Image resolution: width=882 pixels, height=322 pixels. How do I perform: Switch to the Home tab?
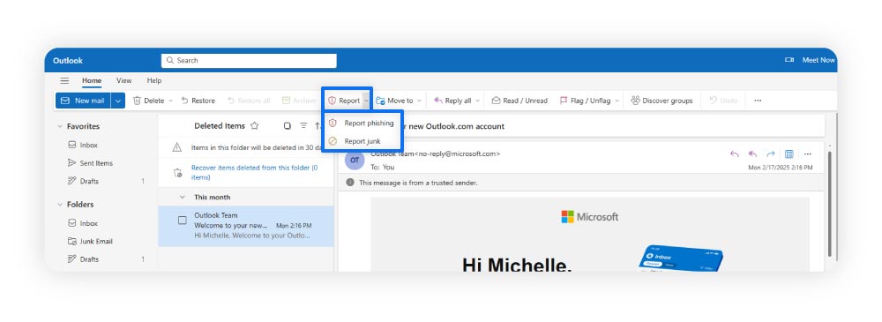92,80
